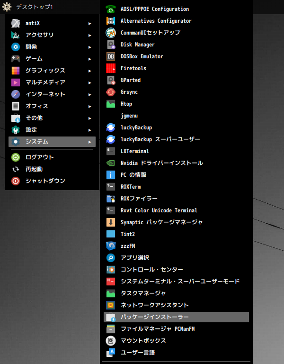The height and width of the screenshot is (364, 284).
Task: Select the システム menu category
Action: (x=52, y=142)
